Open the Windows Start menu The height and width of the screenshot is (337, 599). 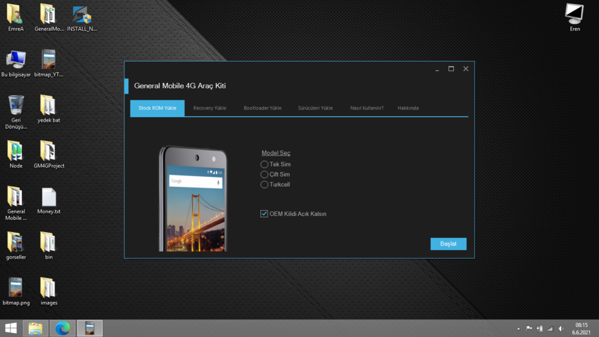(x=11, y=328)
